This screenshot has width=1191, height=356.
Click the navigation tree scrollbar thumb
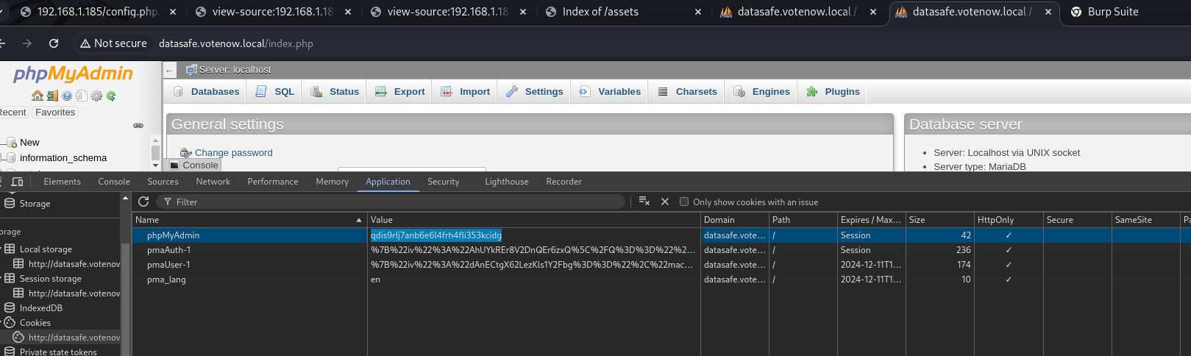[x=155, y=152]
